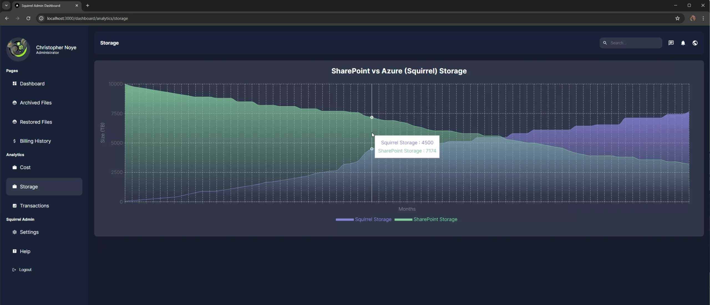Click the site information icon

[x=41, y=18]
